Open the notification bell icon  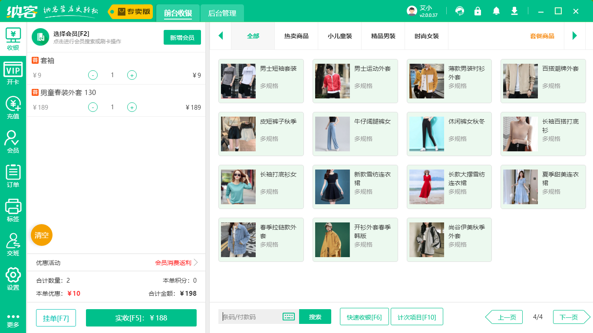(x=495, y=11)
